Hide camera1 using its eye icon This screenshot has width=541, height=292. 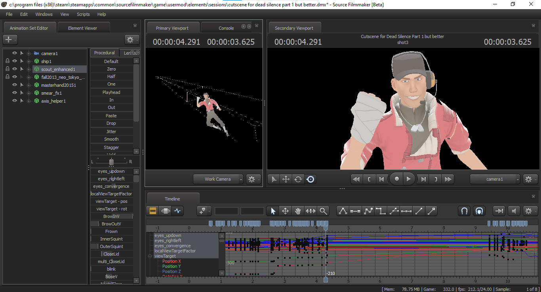click(x=15, y=53)
